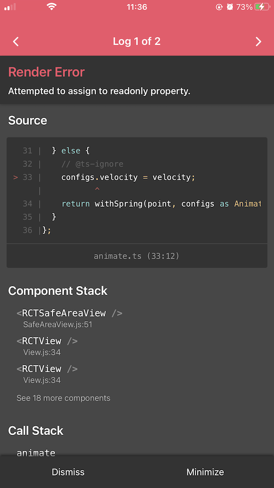Tap the Wi-Fi icon in status bar
The height and width of the screenshot is (488, 274).
point(51,7)
